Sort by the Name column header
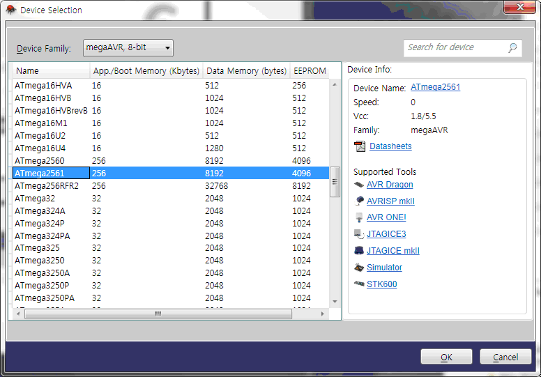The height and width of the screenshot is (377, 541). click(x=49, y=71)
